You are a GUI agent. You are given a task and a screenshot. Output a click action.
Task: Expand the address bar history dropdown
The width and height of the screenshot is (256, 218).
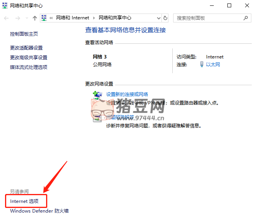pos(158,18)
